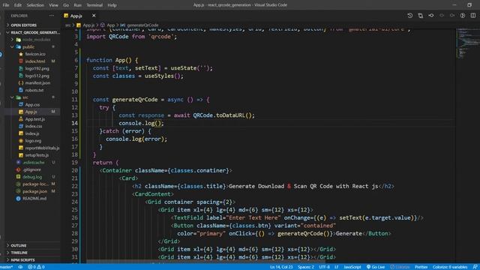Click the code minimap preview
The height and width of the screenshot is (270, 480).
[468, 43]
